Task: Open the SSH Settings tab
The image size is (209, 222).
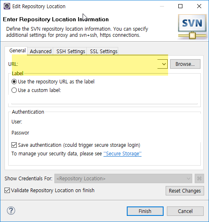Action: click(x=70, y=51)
